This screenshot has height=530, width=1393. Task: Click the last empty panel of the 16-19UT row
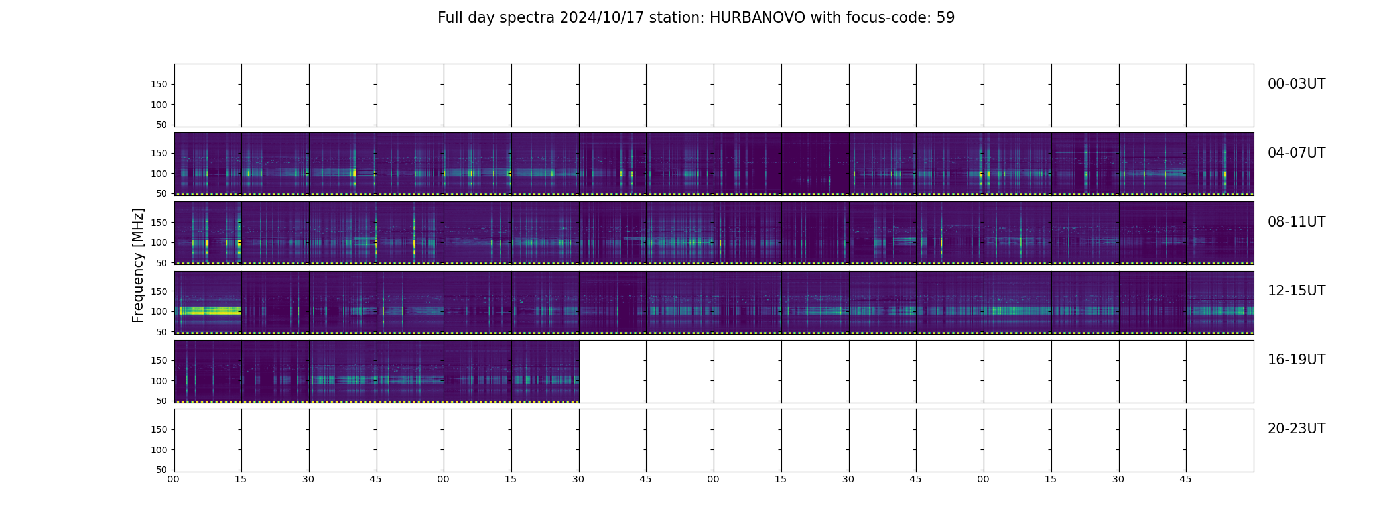[x=1220, y=371]
